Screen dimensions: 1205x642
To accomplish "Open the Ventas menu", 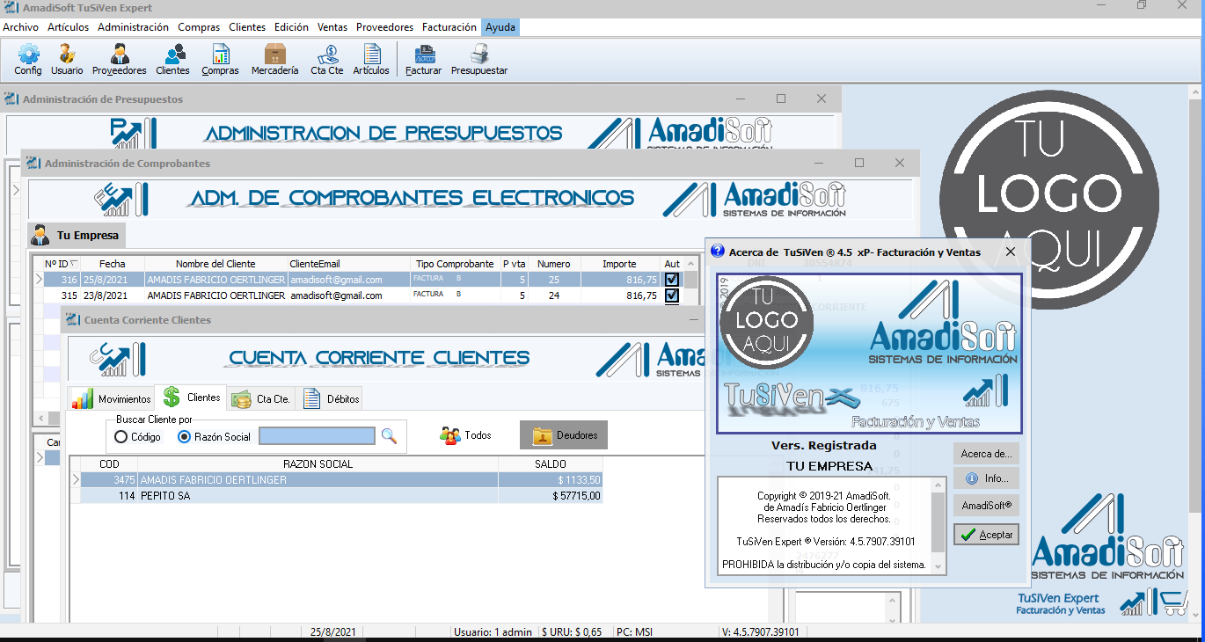I will click(x=332, y=27).
